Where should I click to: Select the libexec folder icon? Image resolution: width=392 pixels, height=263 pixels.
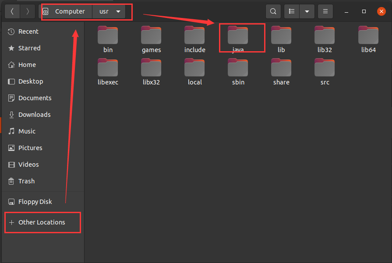pos(108,68)
